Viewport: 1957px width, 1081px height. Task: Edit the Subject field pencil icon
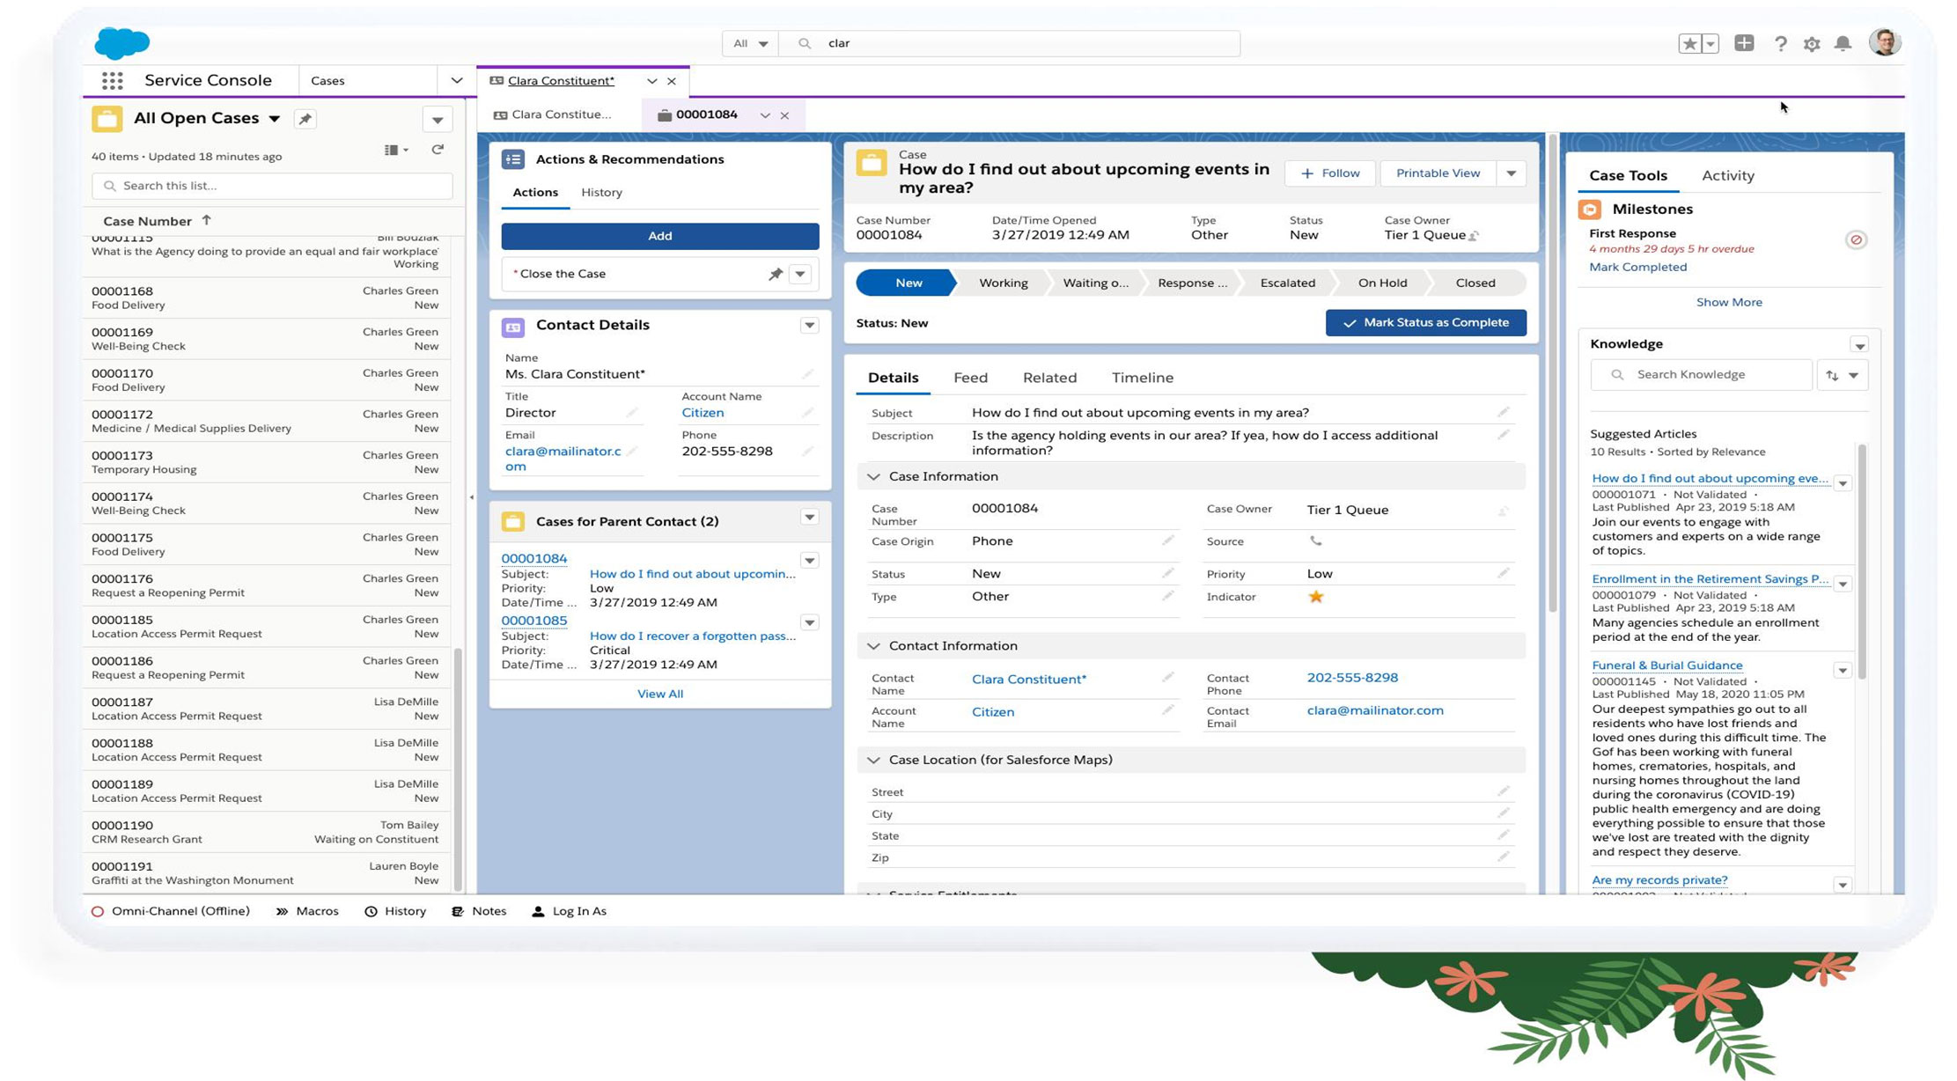click(1504, 412)
